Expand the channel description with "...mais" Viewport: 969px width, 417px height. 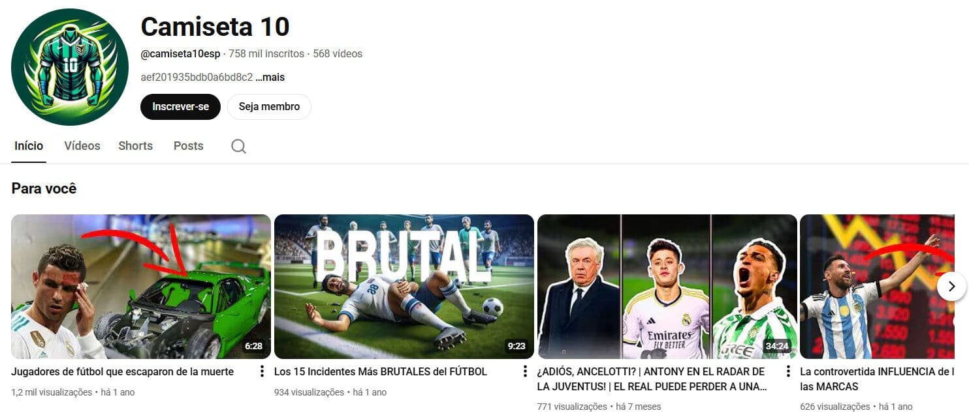269,77
